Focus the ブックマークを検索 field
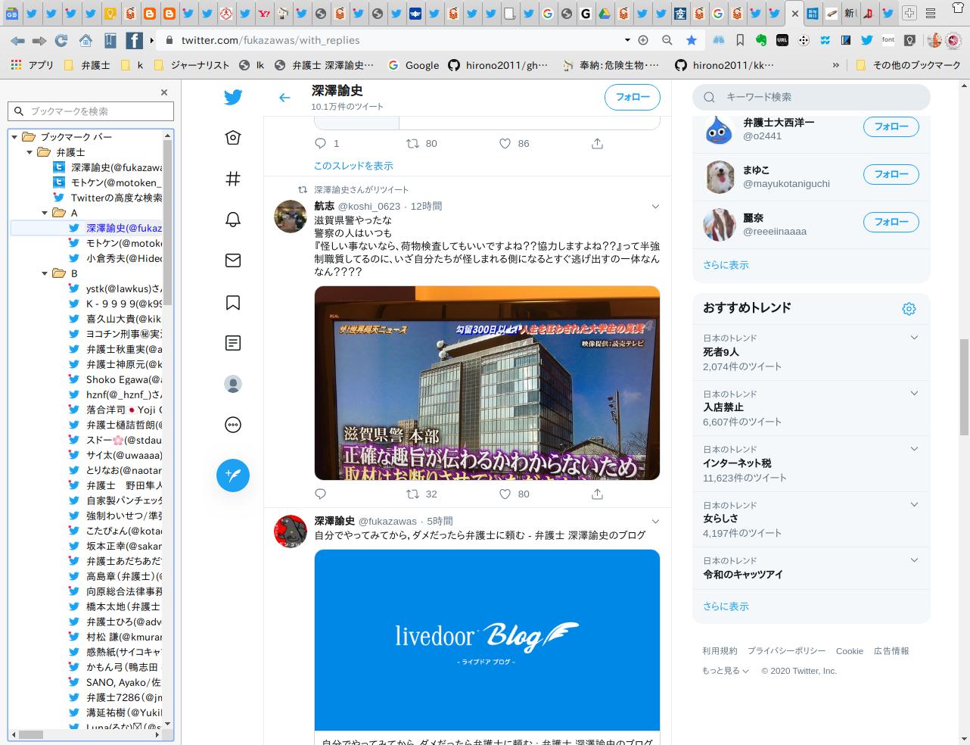The height and width of the screenshot is (745, 970). (91, 111)
